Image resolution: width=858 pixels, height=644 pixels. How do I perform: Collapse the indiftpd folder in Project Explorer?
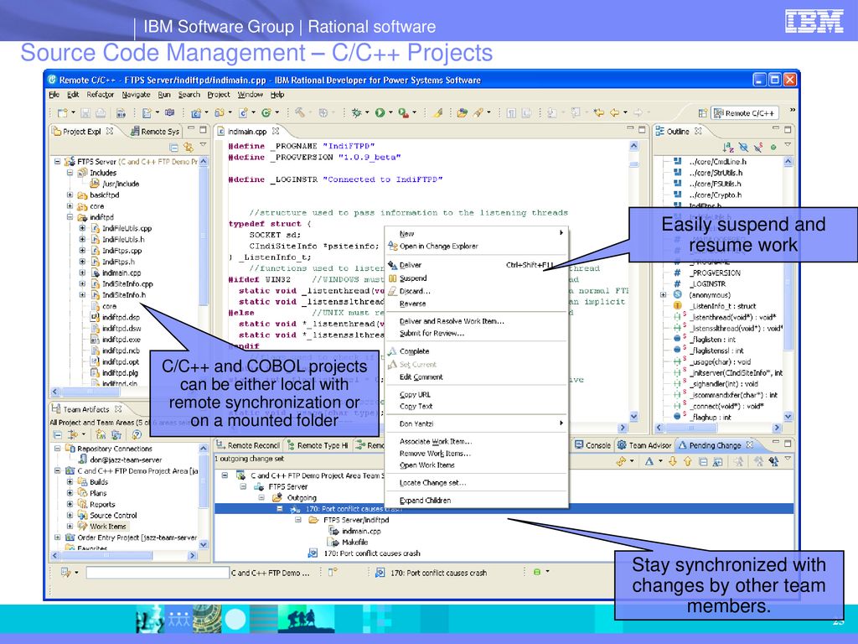click(70, 217)
